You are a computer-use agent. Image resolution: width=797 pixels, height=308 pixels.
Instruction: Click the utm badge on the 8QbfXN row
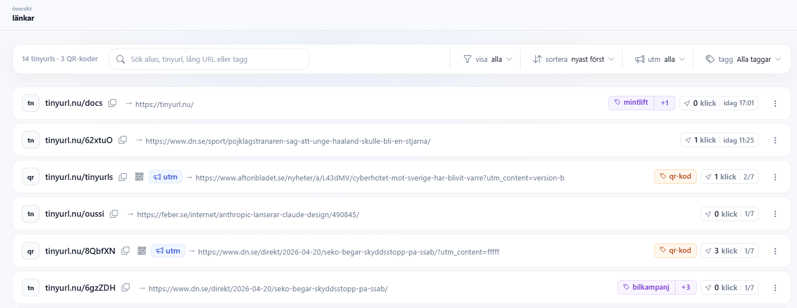coord(168,251)
